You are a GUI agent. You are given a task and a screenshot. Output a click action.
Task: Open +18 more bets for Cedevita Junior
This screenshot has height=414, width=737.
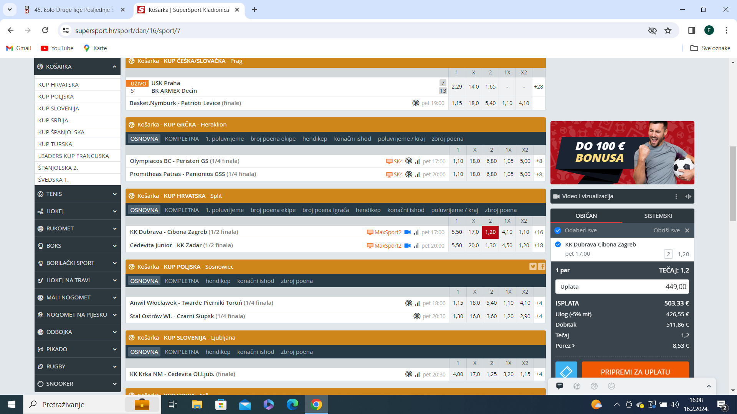(x=539, y=245)
